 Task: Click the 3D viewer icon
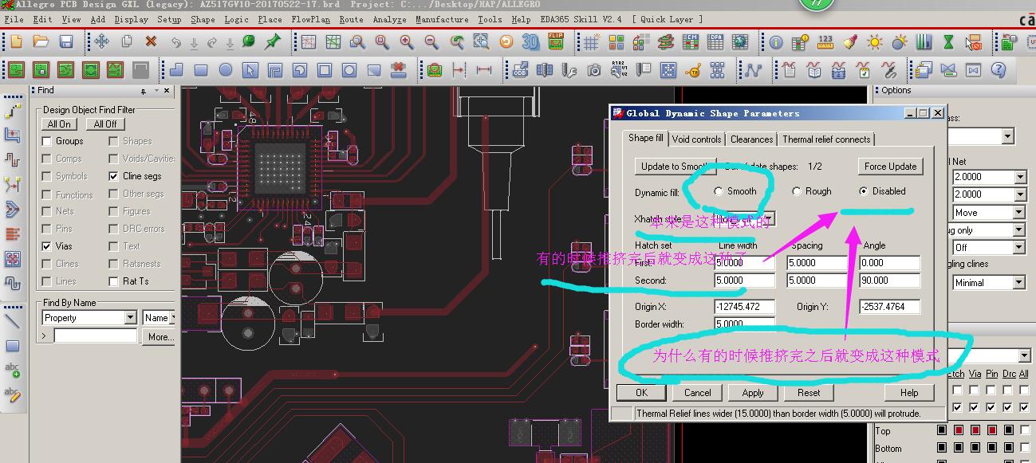click(x=530, y=41)
